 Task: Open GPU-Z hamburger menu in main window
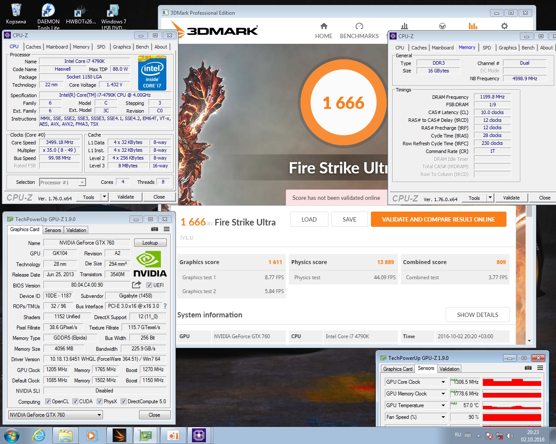coord(166,229)
